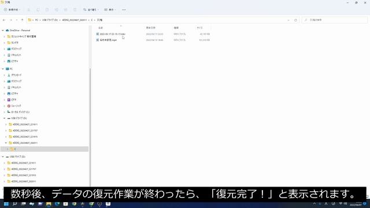Launch Microsoft Edge from taskbar
The width and height of the screenshot is (370, 208).
tap(57, 204)
